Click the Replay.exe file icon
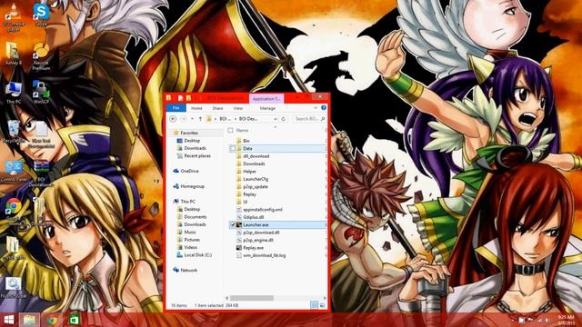The width and height of the screenshot is (582, 327). tap(239, 248)
